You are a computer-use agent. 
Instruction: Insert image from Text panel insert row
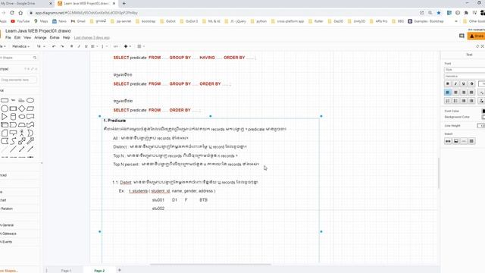pos(456,141)
